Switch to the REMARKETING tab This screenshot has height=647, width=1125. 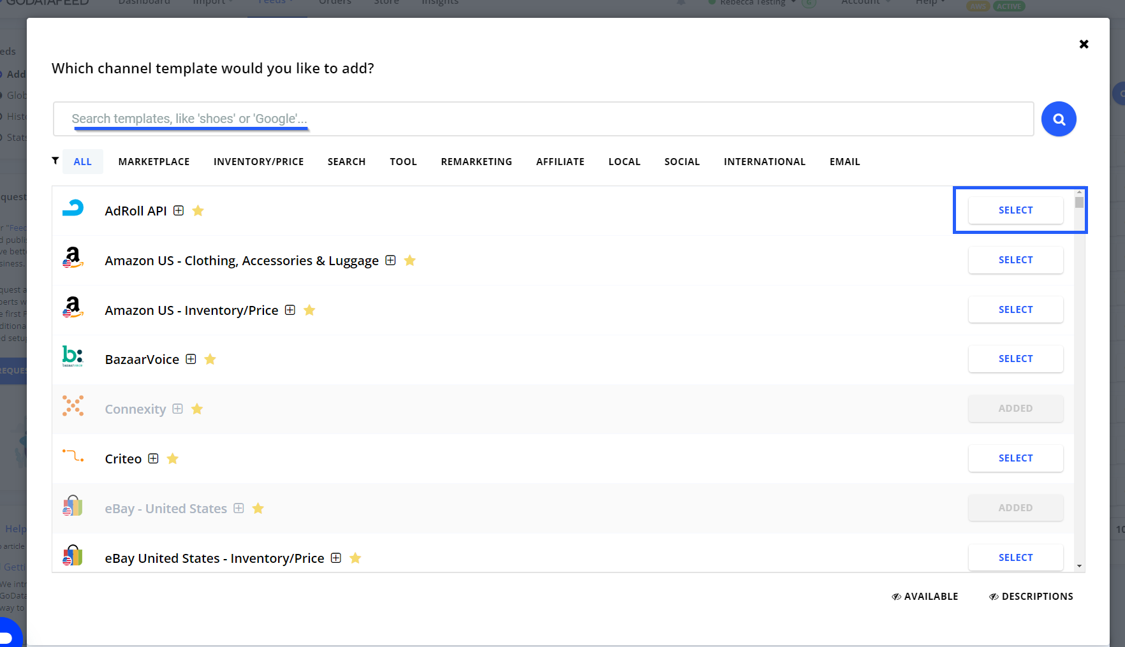point(476,162)
